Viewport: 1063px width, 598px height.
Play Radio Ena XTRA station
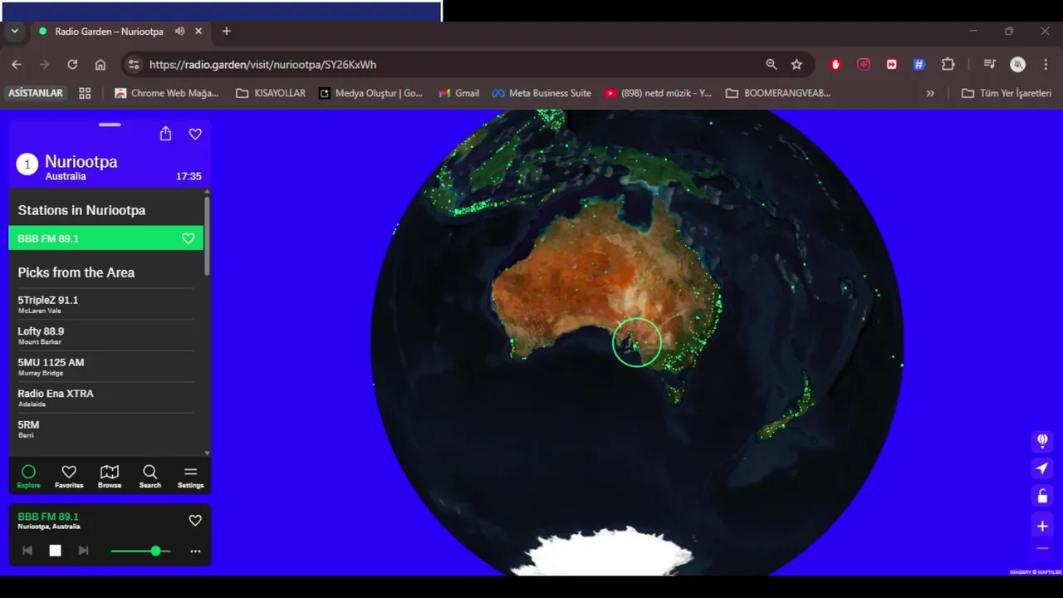pos(105,398)
